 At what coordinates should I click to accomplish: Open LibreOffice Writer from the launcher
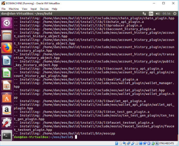[x=7, y=60]
